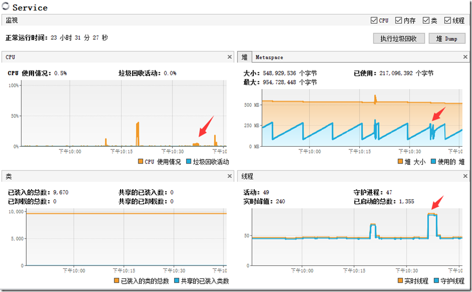Click the orange 堆 大小 legend swatch
Image resolution: width=472 pixels, height=292 pixels.
tap(400, 161)
